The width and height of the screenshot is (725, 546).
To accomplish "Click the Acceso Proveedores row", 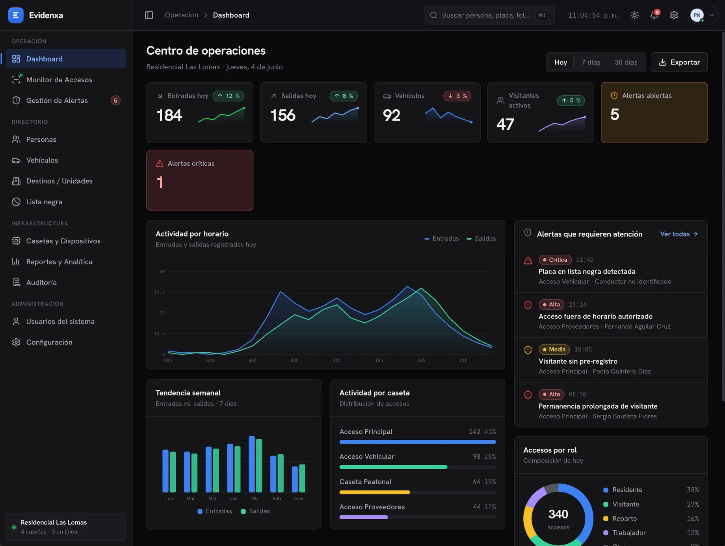I will [418, 511].
